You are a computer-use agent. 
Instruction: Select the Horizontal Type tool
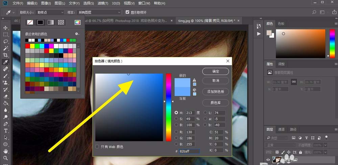click(x=6, y=131)
